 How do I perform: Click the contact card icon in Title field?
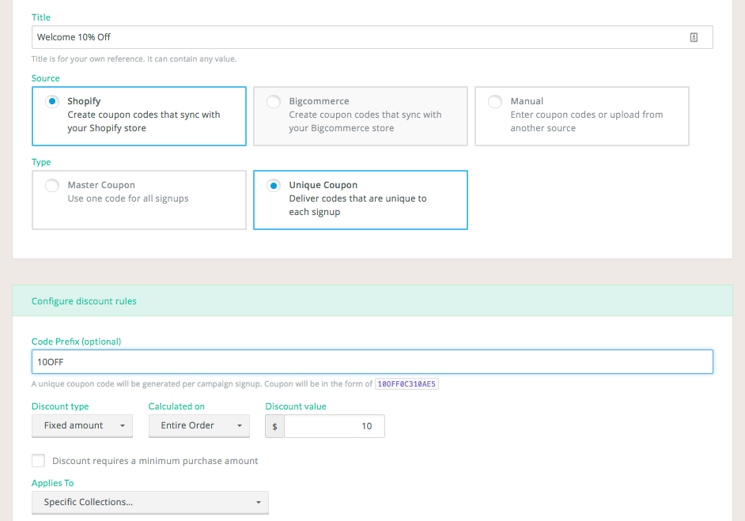(x=694, y=37)
